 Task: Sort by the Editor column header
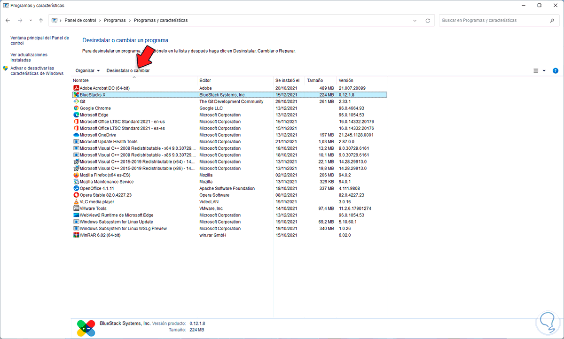coord(235,81)
